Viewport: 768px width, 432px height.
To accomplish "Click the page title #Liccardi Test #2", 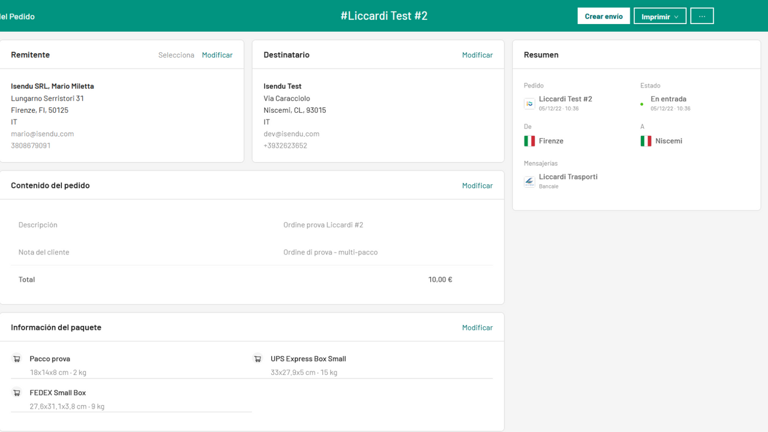I will [384, 16].
